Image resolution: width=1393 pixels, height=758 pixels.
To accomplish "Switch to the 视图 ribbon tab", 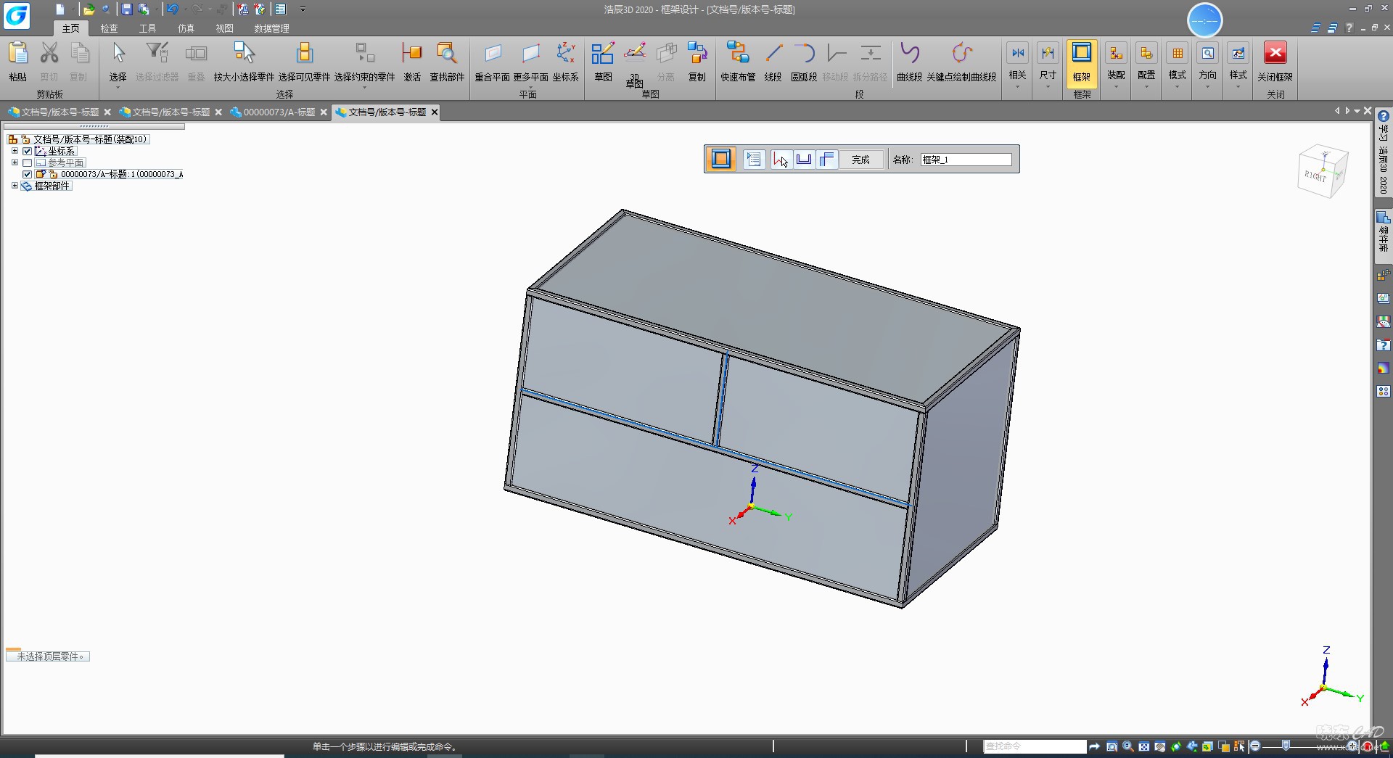I will point(224,28).
